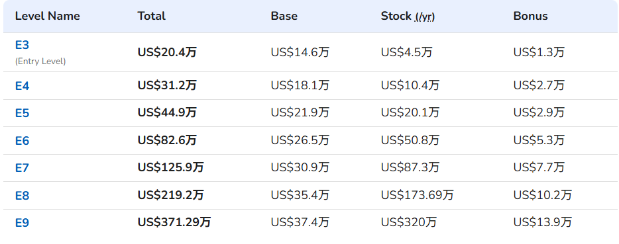619x244 pixels.
Task: Open the E4 level link
Action: [22, 86]
